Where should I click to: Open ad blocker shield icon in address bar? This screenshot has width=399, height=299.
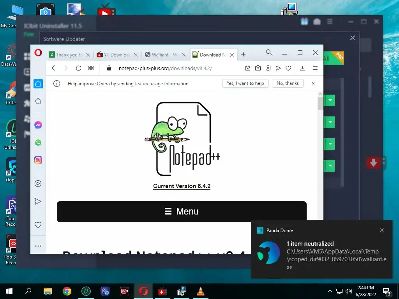(268, 68)
